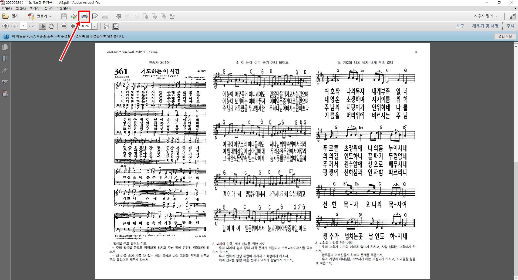This screenshot has width=518, height=280.
Task: Click the vertical scrollbar down arrow
Action: tap(516, 278)
